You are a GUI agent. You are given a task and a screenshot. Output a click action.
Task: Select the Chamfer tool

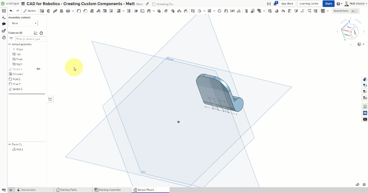click(85, 11)
